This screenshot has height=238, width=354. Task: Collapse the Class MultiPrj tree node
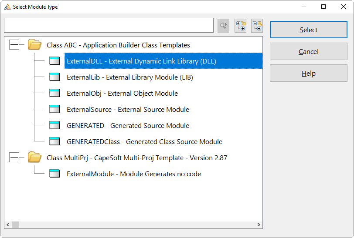pos(14,158)
